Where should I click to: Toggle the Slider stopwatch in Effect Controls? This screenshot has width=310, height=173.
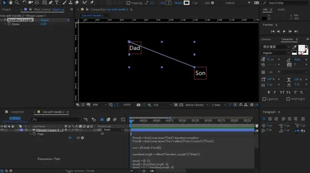pyautogui.click(x=9, y=24)
